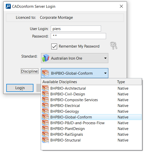Click book icon beside BHPBIO-Architectural
The width and height of the screenshot is (145, 153).
(x=45, y=88)
